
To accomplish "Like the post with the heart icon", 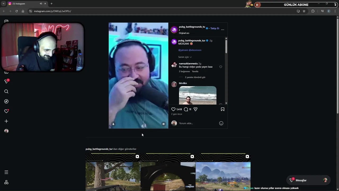I will coord(173,109).
